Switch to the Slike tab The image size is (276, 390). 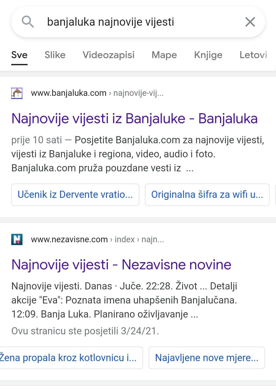pyautogui.click(x=55, y=55)
